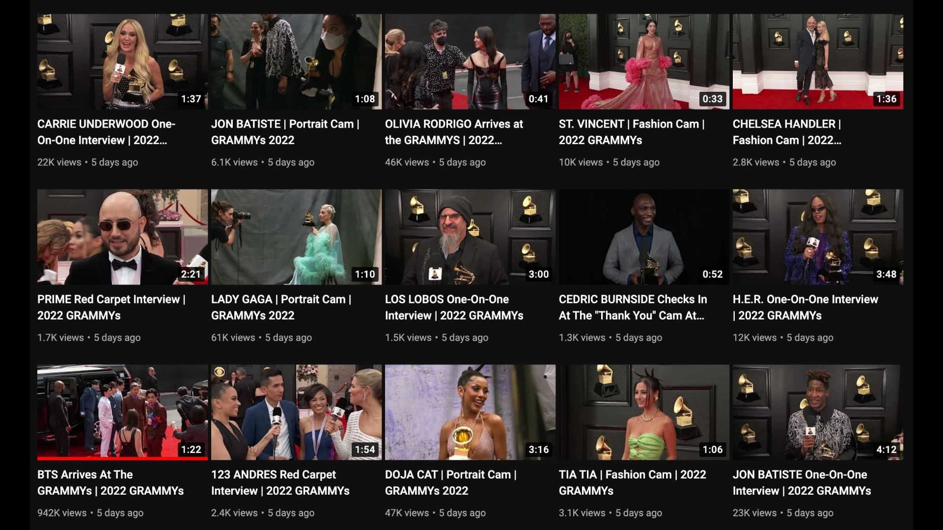
Task: Click the 123 ANDRES Red Carpet Interview title
Action: 280,482
